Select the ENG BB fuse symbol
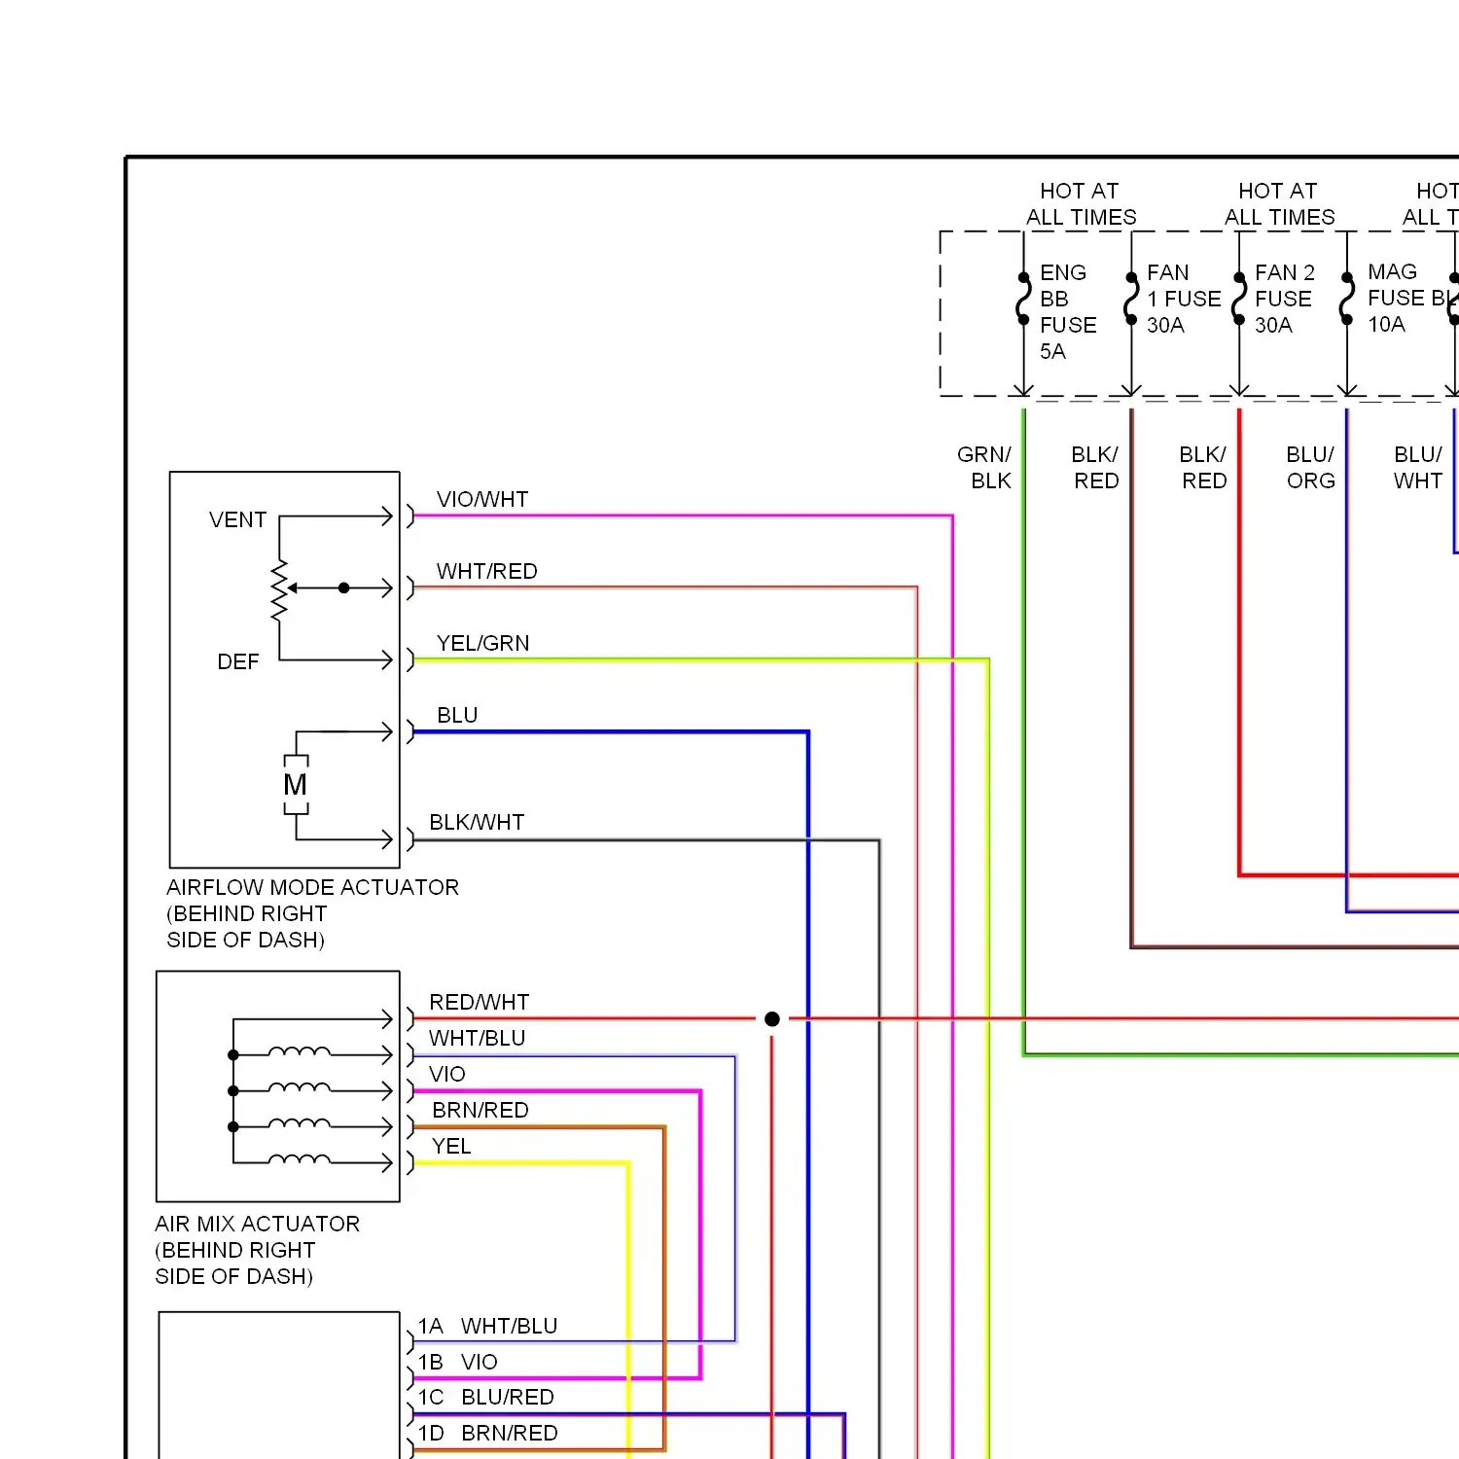 click(1023, 299)
